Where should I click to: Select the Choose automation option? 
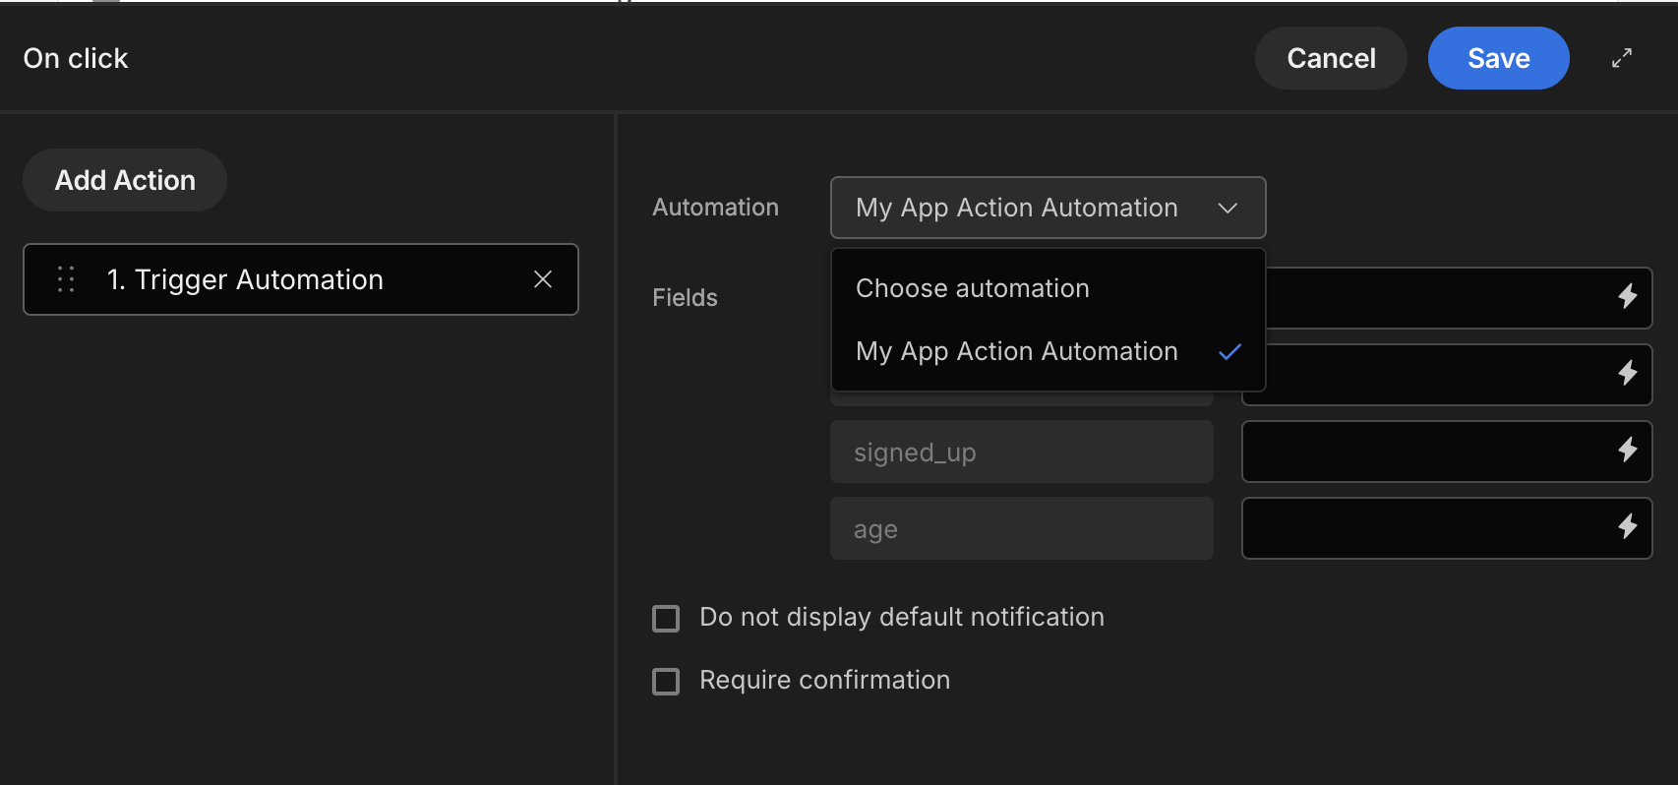pyautogui.click(x=1048, y=288)
